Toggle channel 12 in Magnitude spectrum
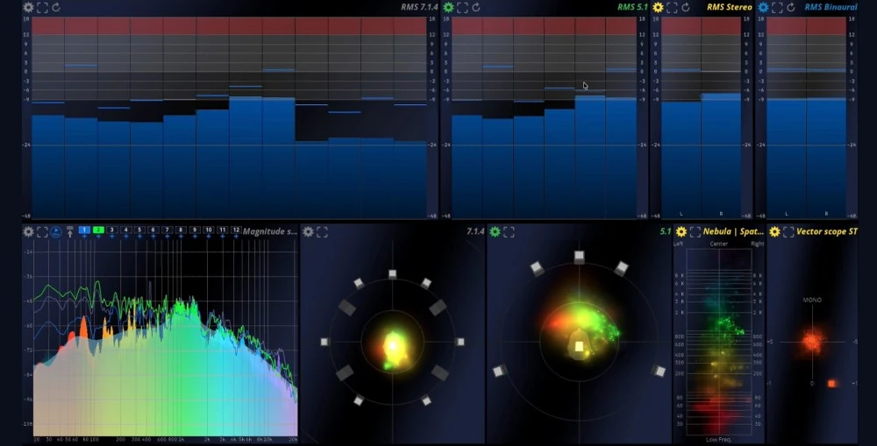The image size is (877, 446). [x=236, y=230]
